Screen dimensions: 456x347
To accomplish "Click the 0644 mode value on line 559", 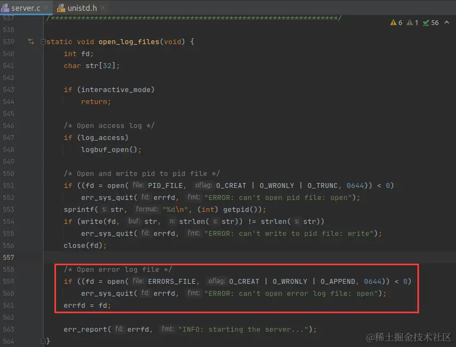I will tap(373, 282).
